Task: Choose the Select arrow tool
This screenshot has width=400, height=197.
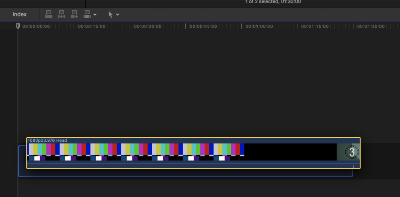Action: (x=110, y=15)
